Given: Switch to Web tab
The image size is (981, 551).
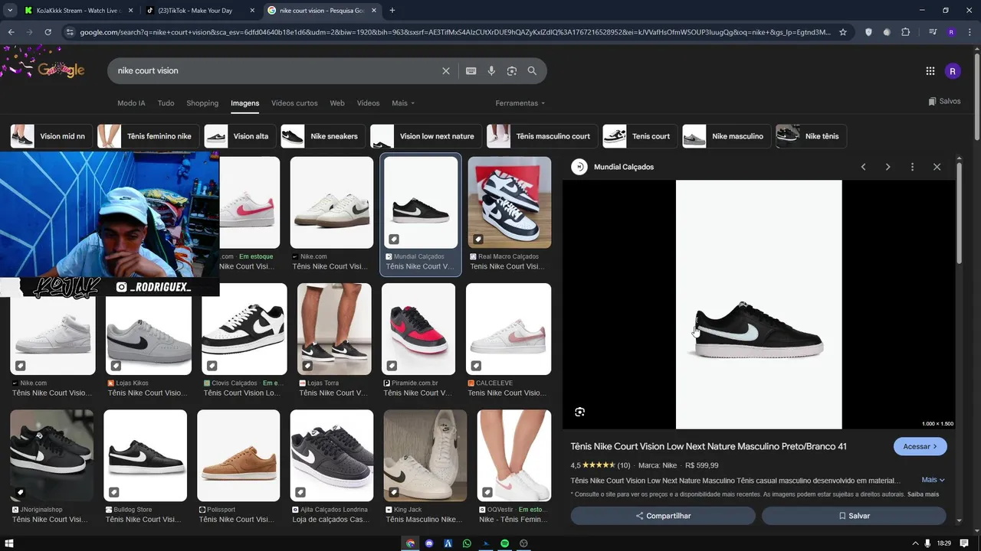Looking at the screenshot, I should tap(337, 103).
